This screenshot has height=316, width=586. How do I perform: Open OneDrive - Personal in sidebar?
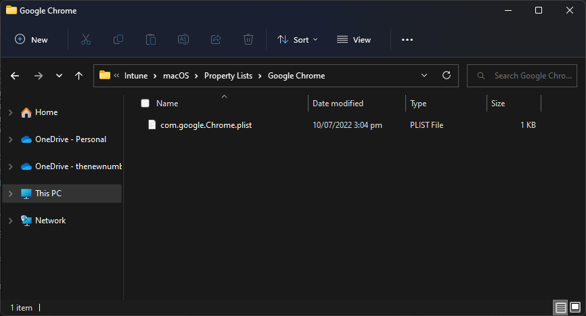[x=70, y=139]
